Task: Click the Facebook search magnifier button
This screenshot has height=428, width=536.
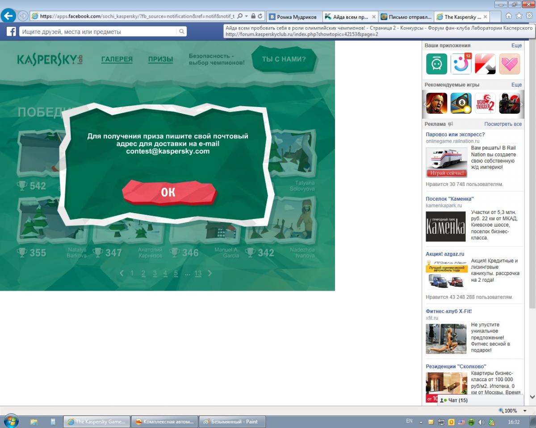Action: pyautogui.click(x=181, y=32)
